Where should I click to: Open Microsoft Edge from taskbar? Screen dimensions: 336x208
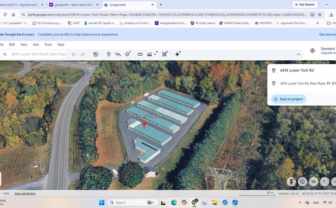pos(174,202)
